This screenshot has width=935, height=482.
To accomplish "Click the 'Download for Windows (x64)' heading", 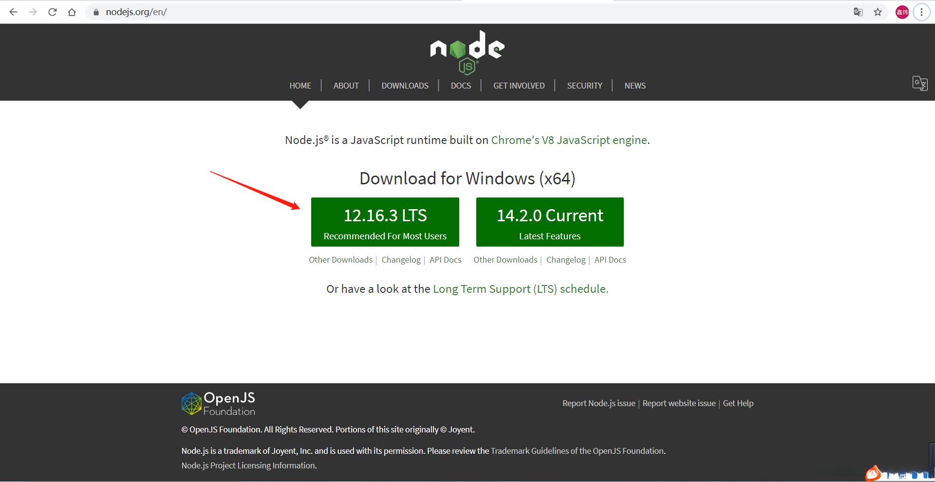I will 467,179.
